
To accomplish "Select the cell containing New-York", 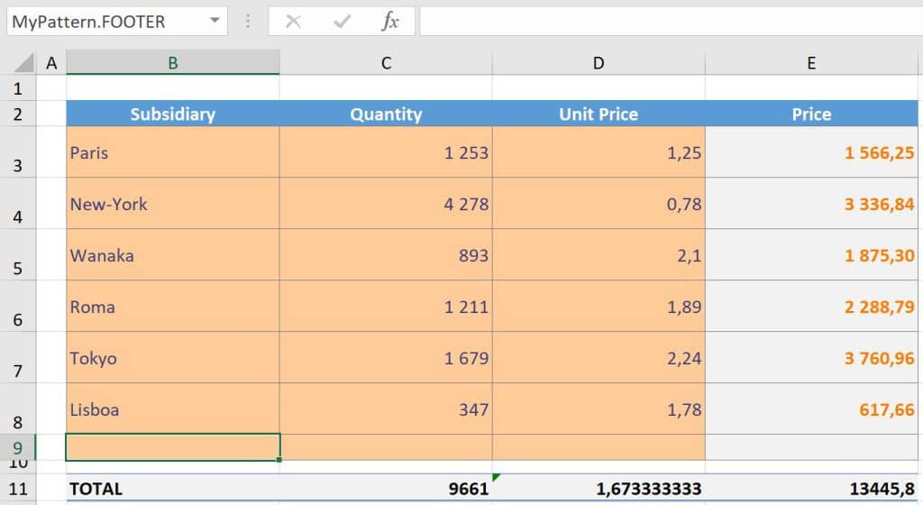I will tap(172, 204).
